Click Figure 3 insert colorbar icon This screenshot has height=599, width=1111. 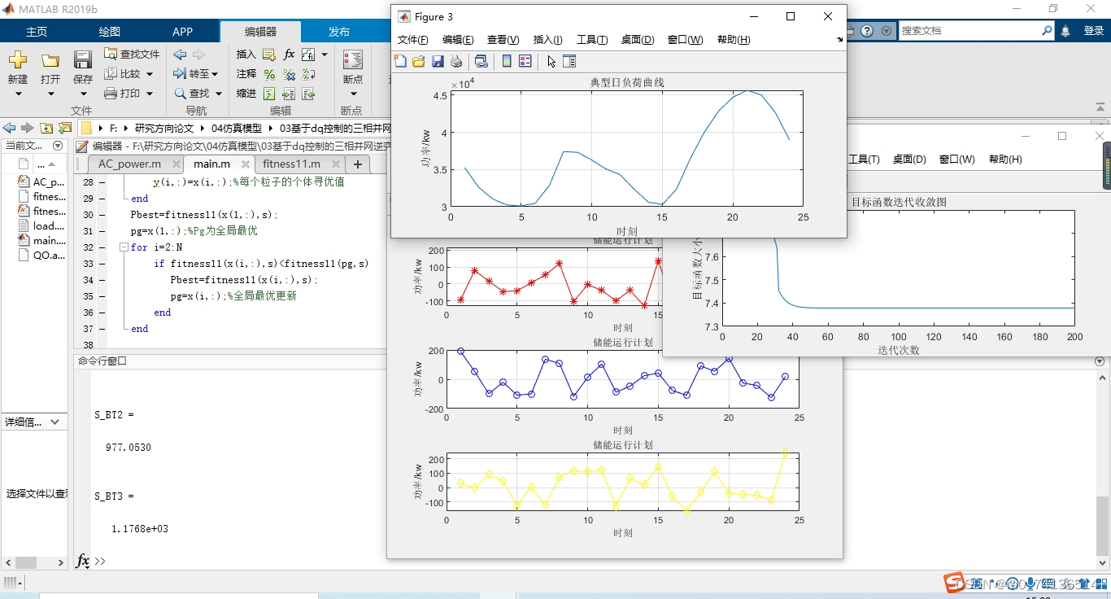(507, 61)
